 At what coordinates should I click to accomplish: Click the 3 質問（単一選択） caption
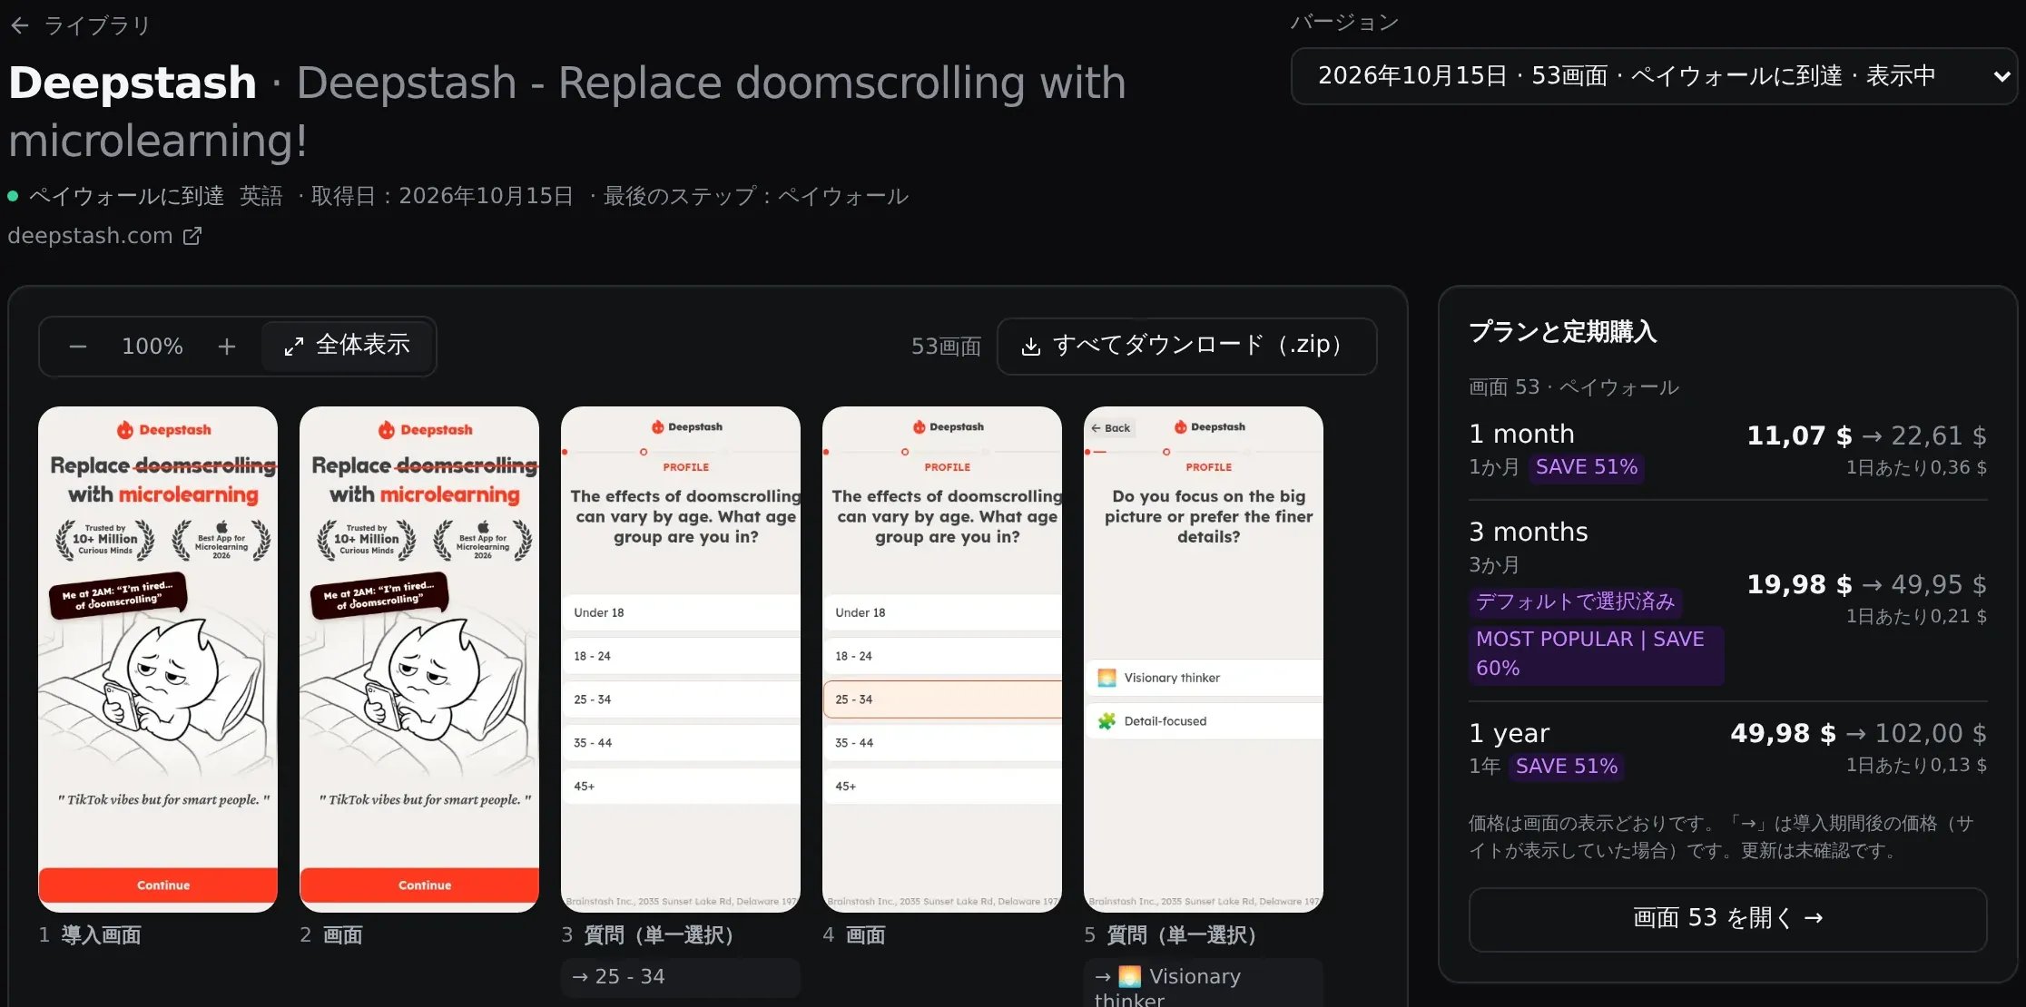pos(647,935)
